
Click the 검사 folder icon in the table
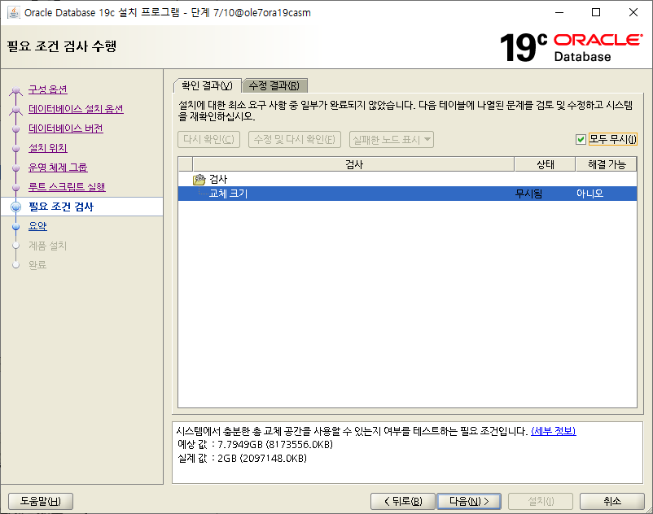coord(199,180)
